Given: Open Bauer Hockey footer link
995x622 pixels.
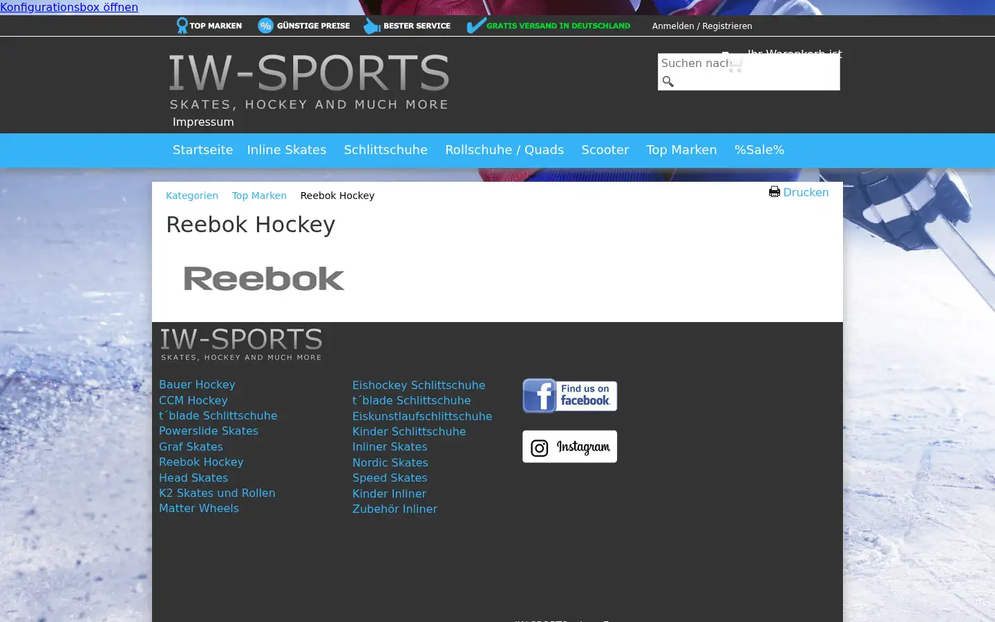Looking at the screenshot, I should pos(197,384).
